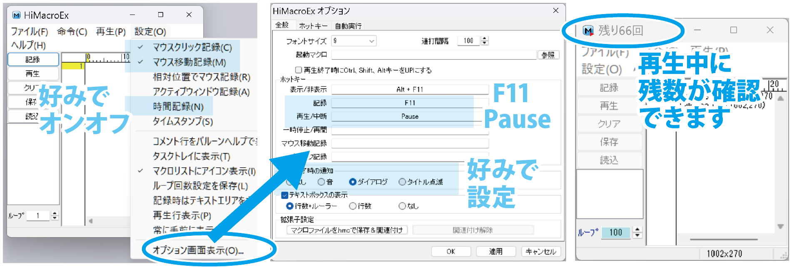Click 保存 button in 残り66回 window

point(609,142)
